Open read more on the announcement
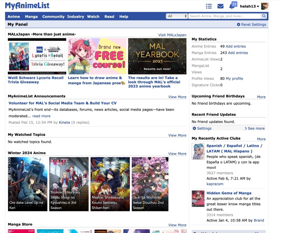 pos(41,116)
